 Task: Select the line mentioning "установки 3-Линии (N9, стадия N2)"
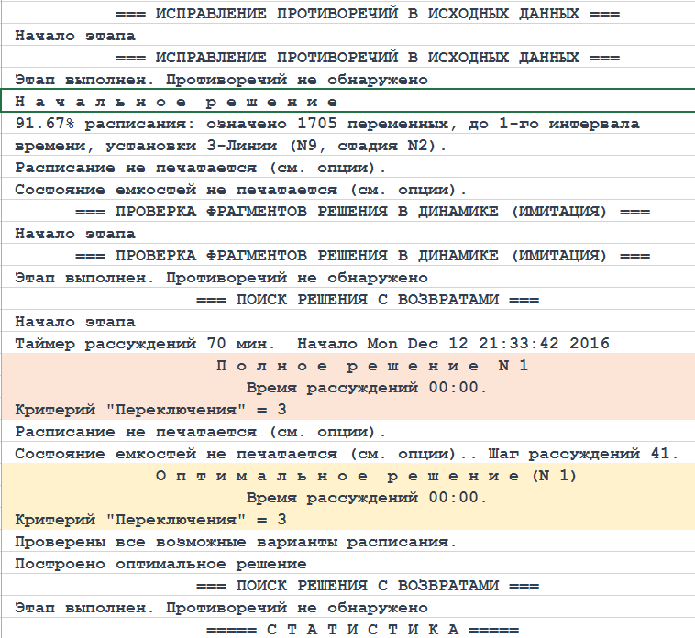point(231,146)
